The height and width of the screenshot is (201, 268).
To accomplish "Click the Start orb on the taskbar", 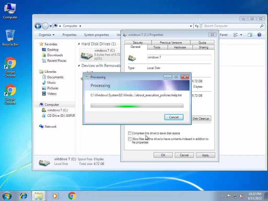I will [7, 196].
